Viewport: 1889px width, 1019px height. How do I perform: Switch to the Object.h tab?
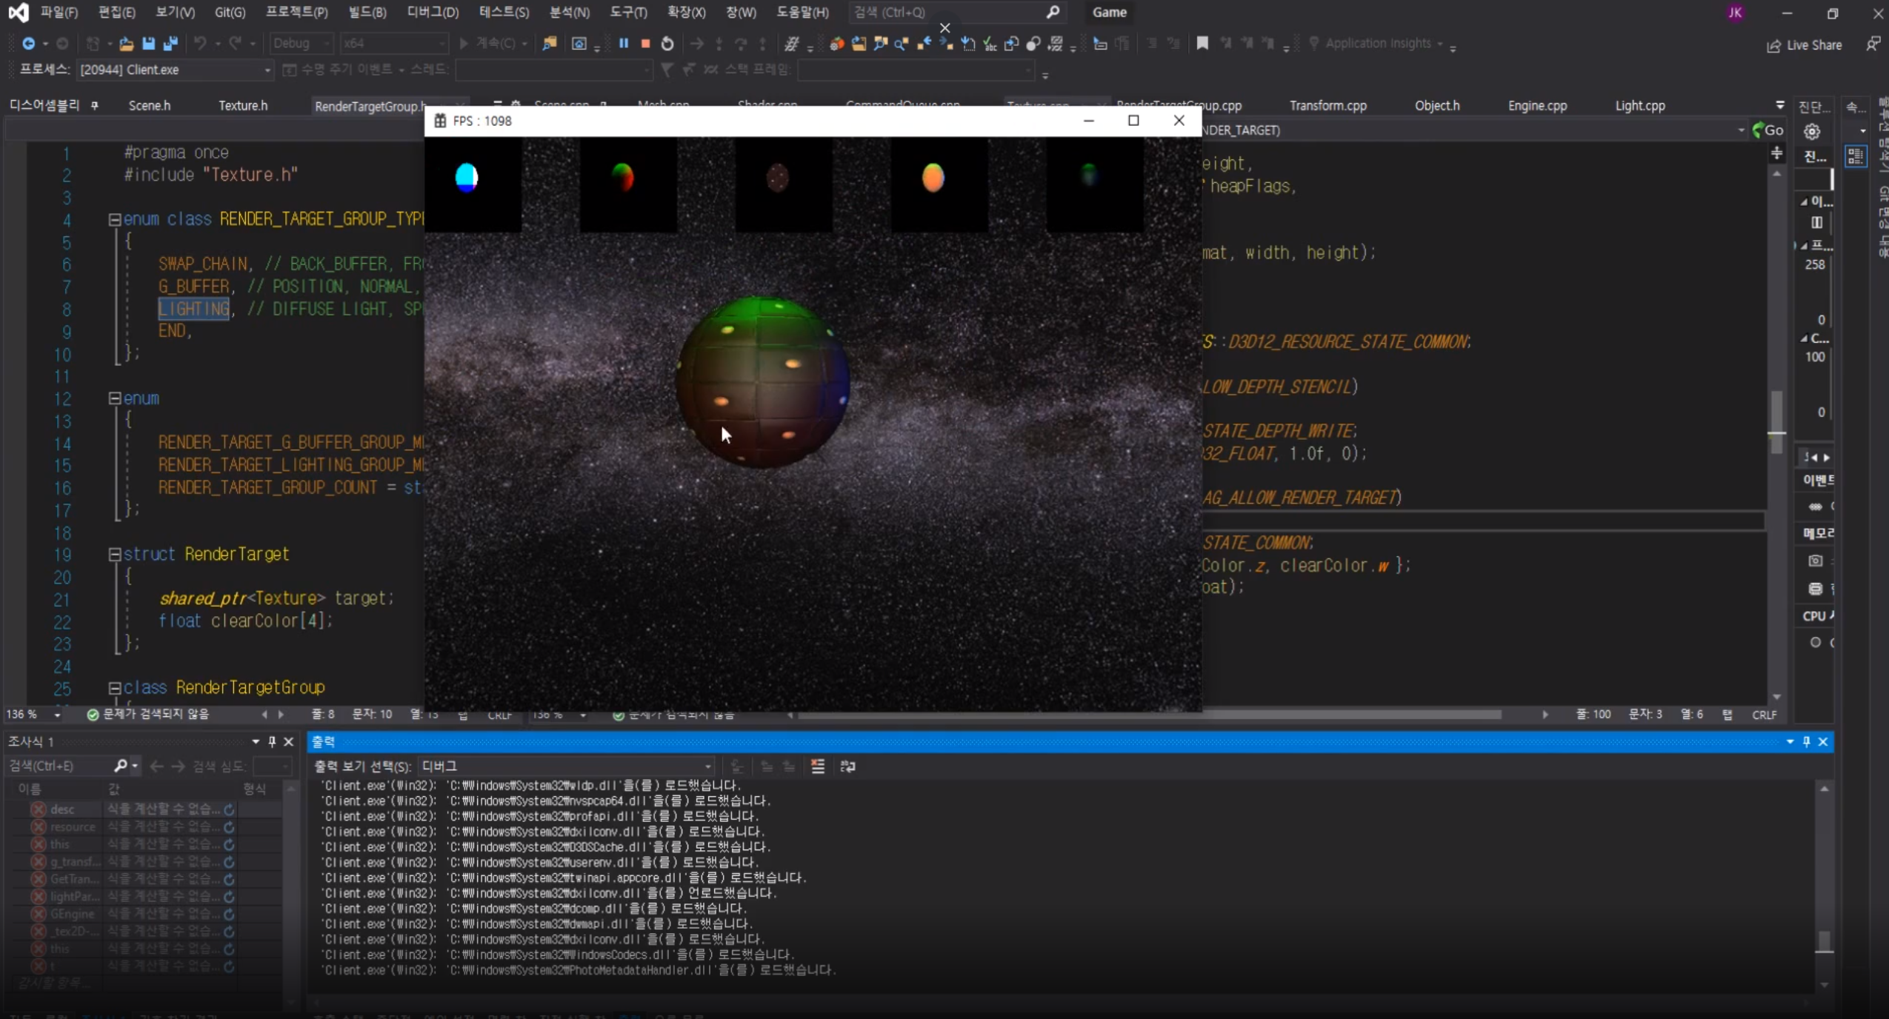[1437, 106]
